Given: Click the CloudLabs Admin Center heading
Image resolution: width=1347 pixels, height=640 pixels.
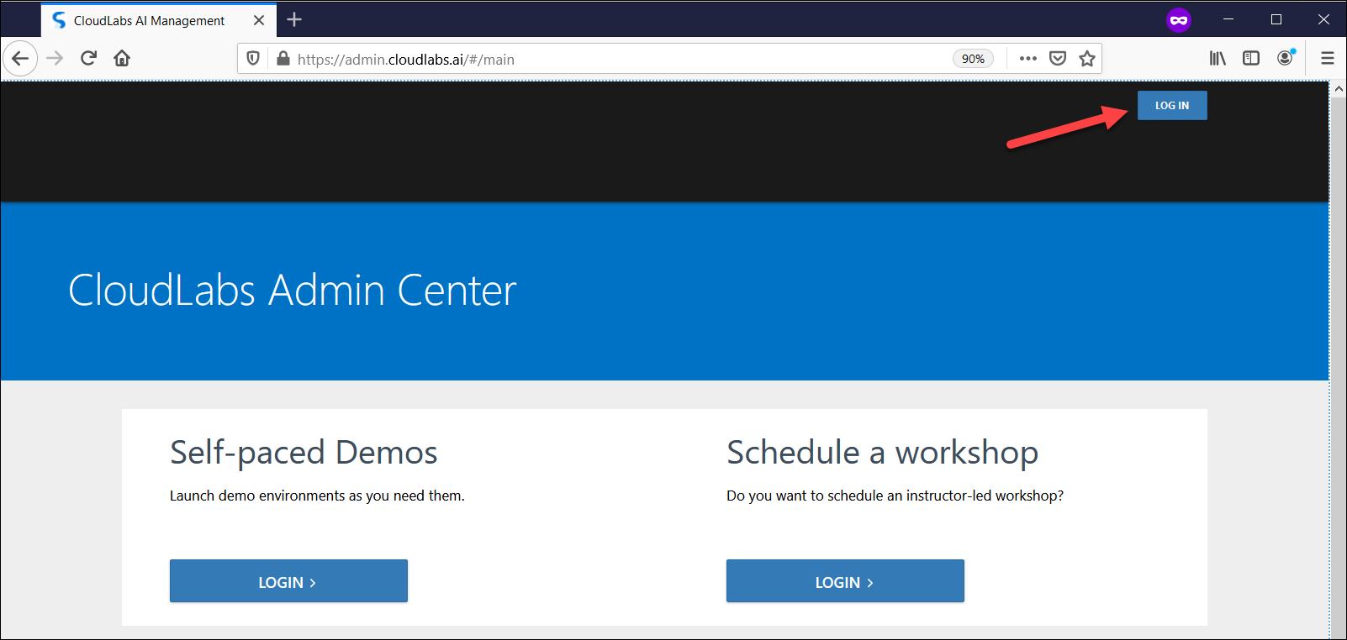Looking at the screenshot, I should tap(292, 291).
